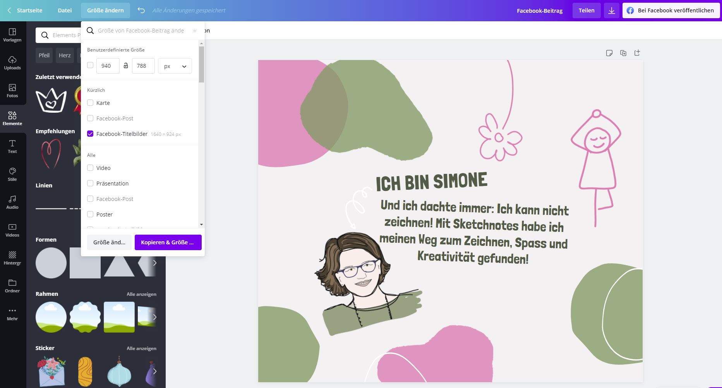Select the square cloud frame
Image resolution: width=722 pixels, height=388 pixels.
[x=119, y=317]
